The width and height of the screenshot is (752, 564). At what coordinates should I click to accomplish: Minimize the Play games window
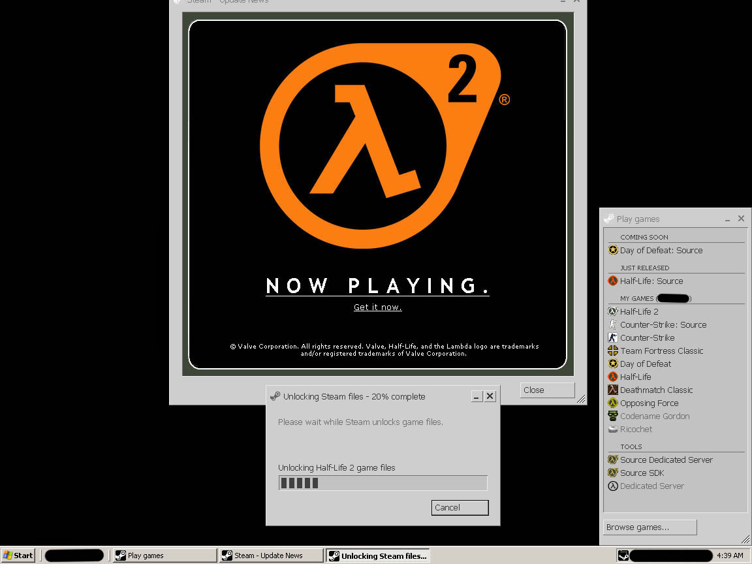[727, 219]
